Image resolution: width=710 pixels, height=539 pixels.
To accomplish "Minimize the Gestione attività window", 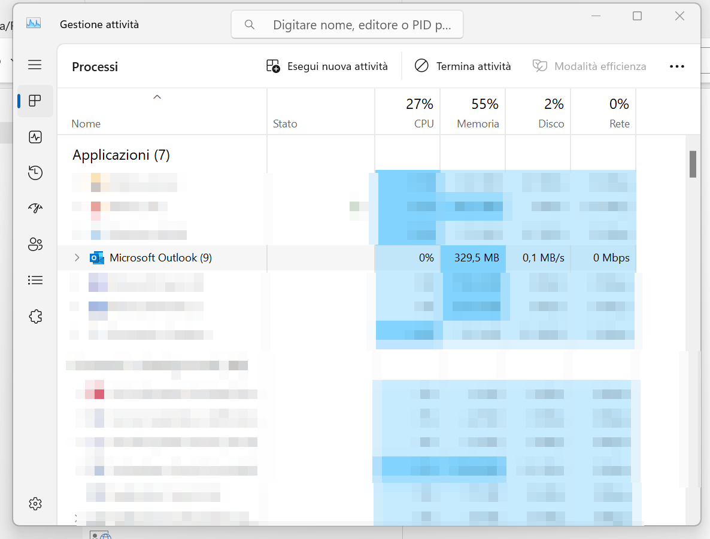I will click(x=596, y=16).
